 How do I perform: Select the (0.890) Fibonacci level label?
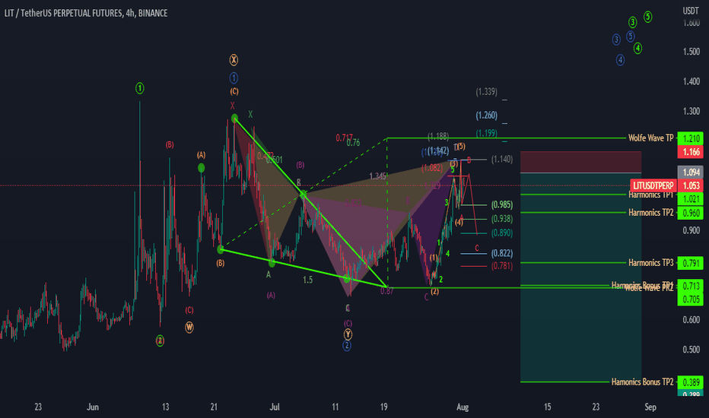point(502,233)
